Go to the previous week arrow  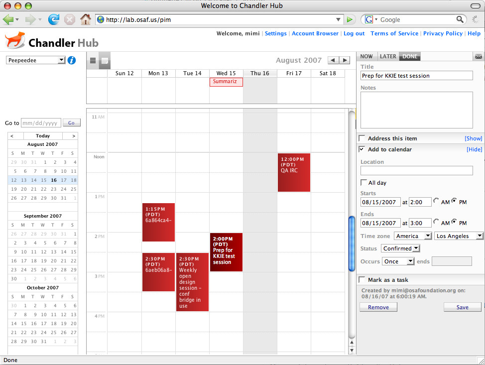(x=333, y=60)
